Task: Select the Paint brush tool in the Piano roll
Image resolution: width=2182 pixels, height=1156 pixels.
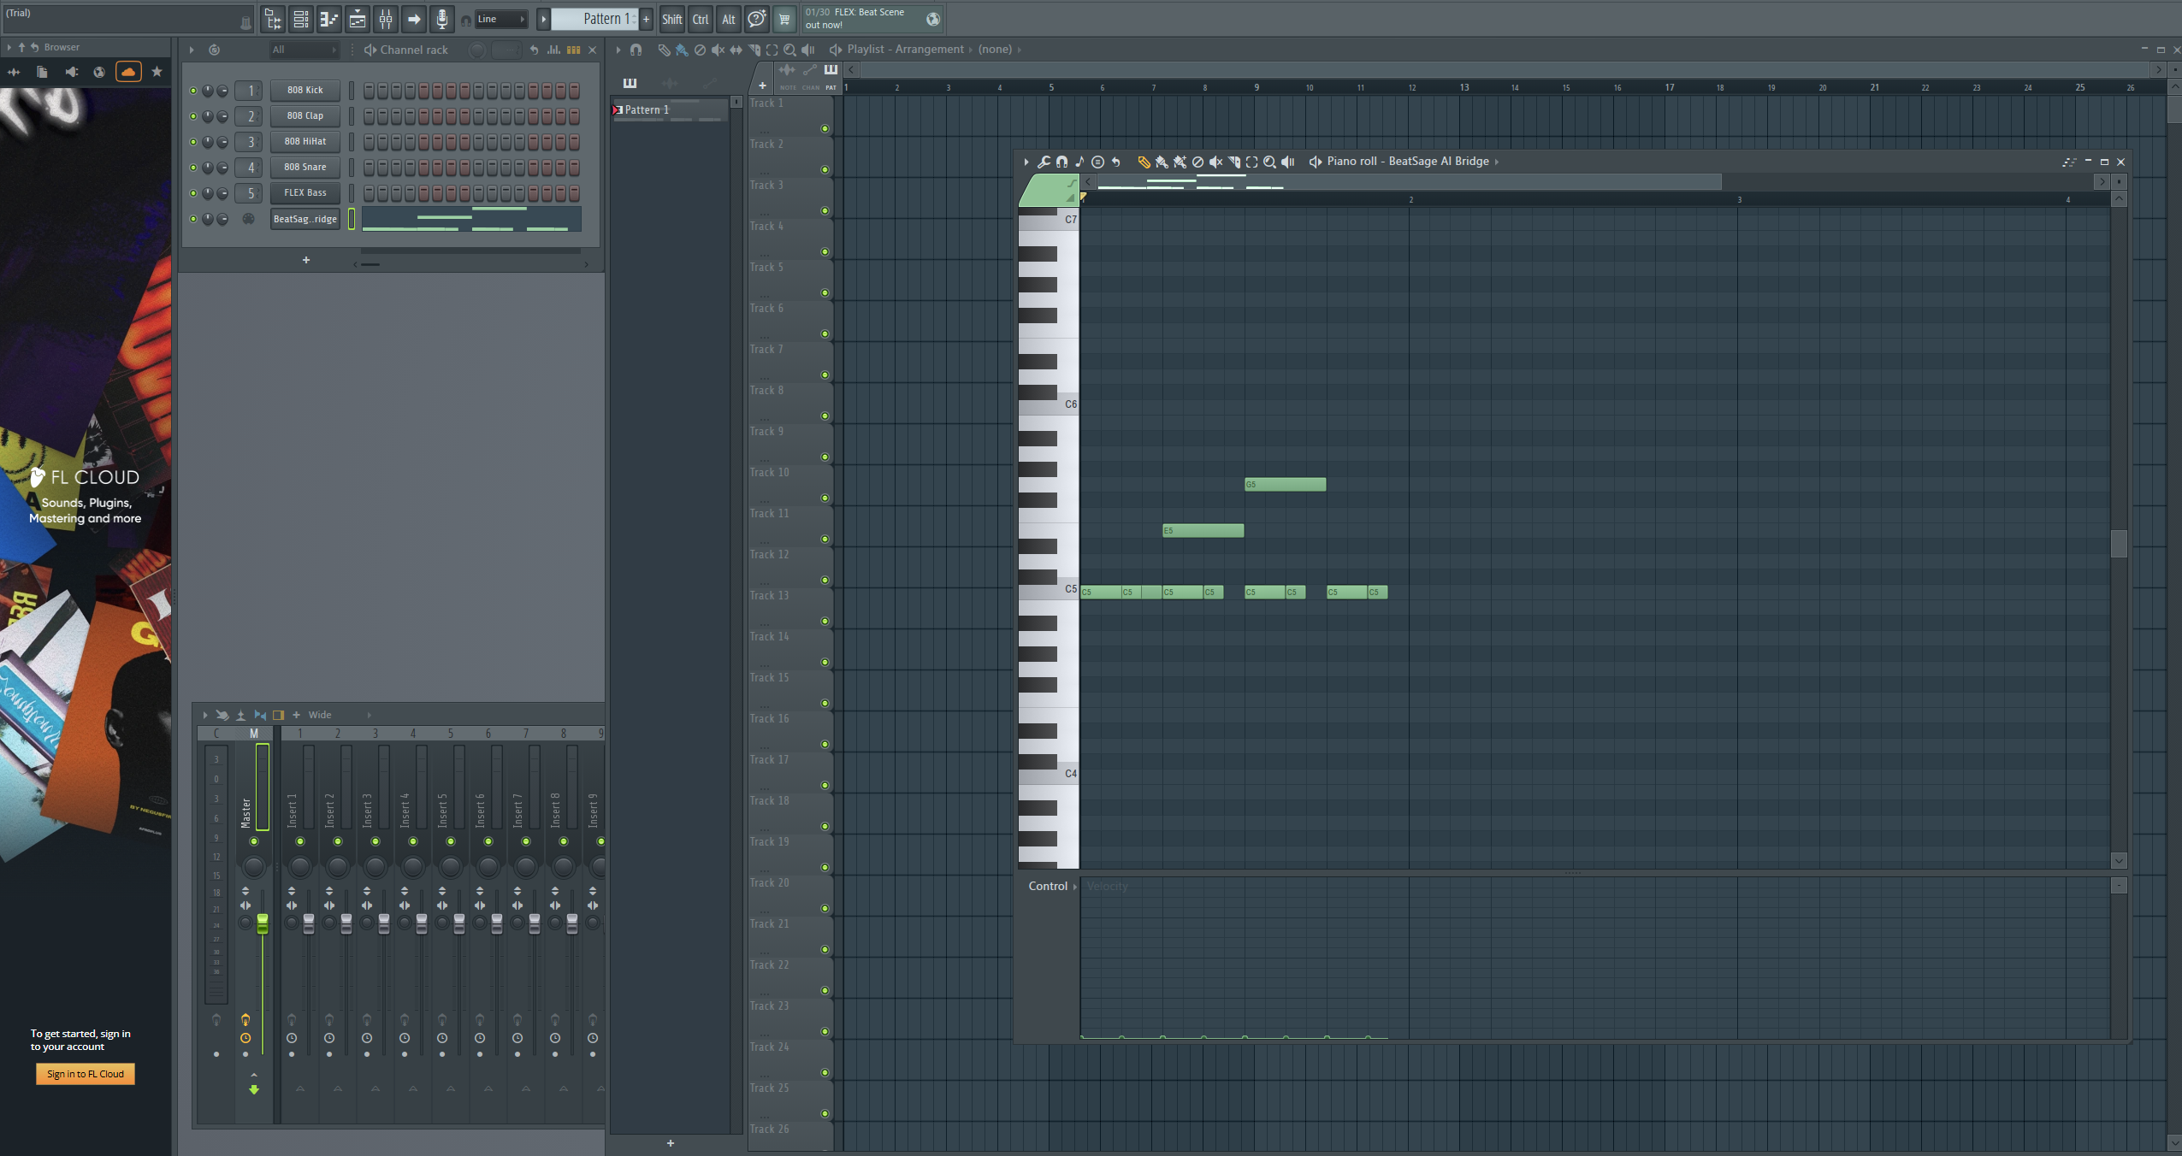Action: [1162, 162]
